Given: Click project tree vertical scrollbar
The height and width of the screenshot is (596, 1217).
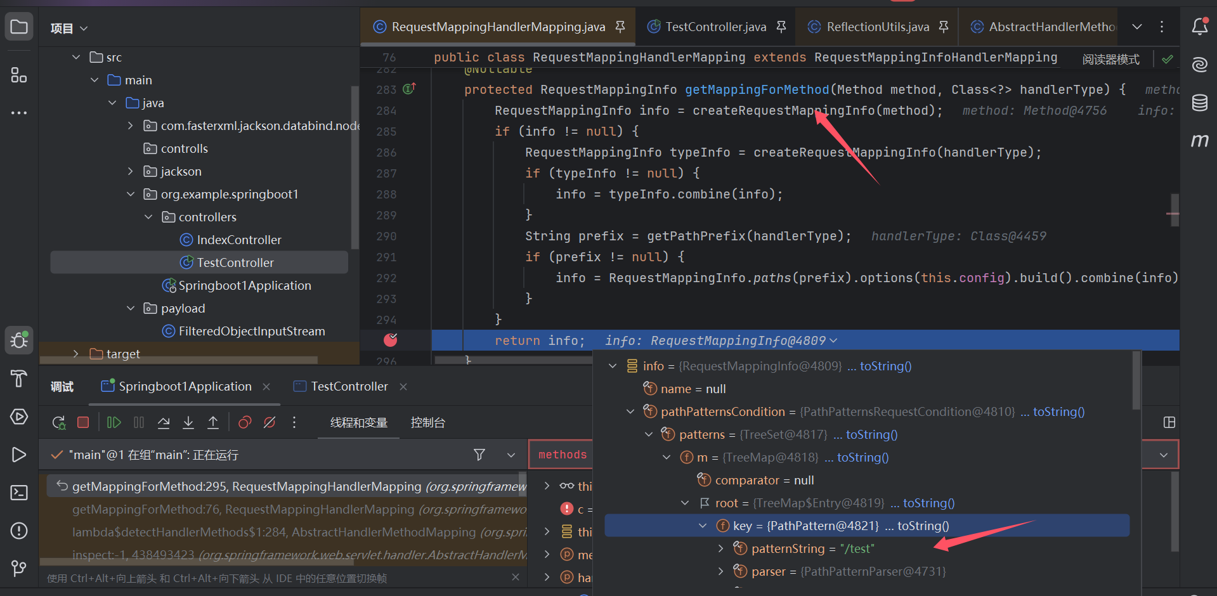Looking at the screenshot, I should pos(355,168).
